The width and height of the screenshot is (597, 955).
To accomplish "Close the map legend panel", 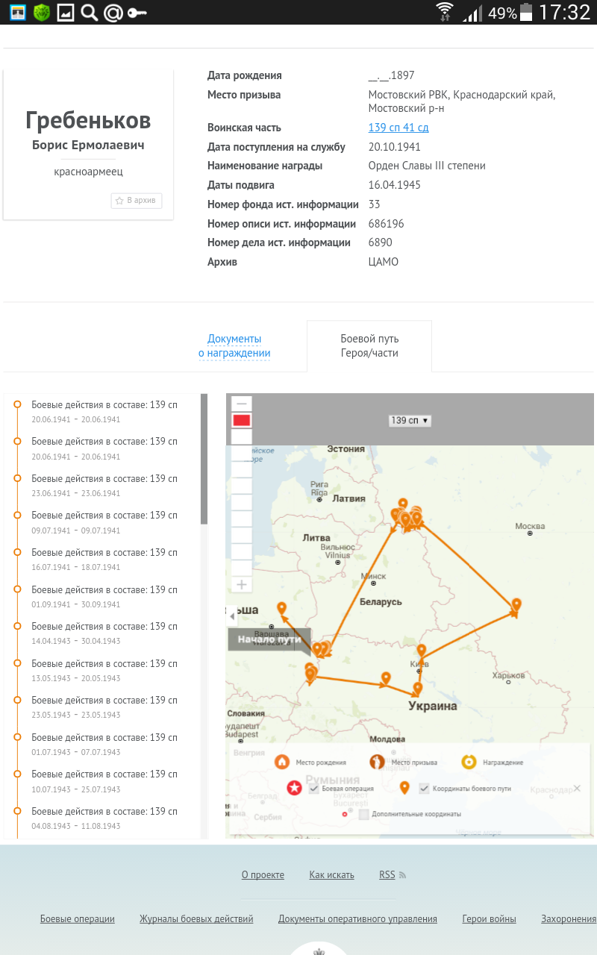I will (577, 788).
